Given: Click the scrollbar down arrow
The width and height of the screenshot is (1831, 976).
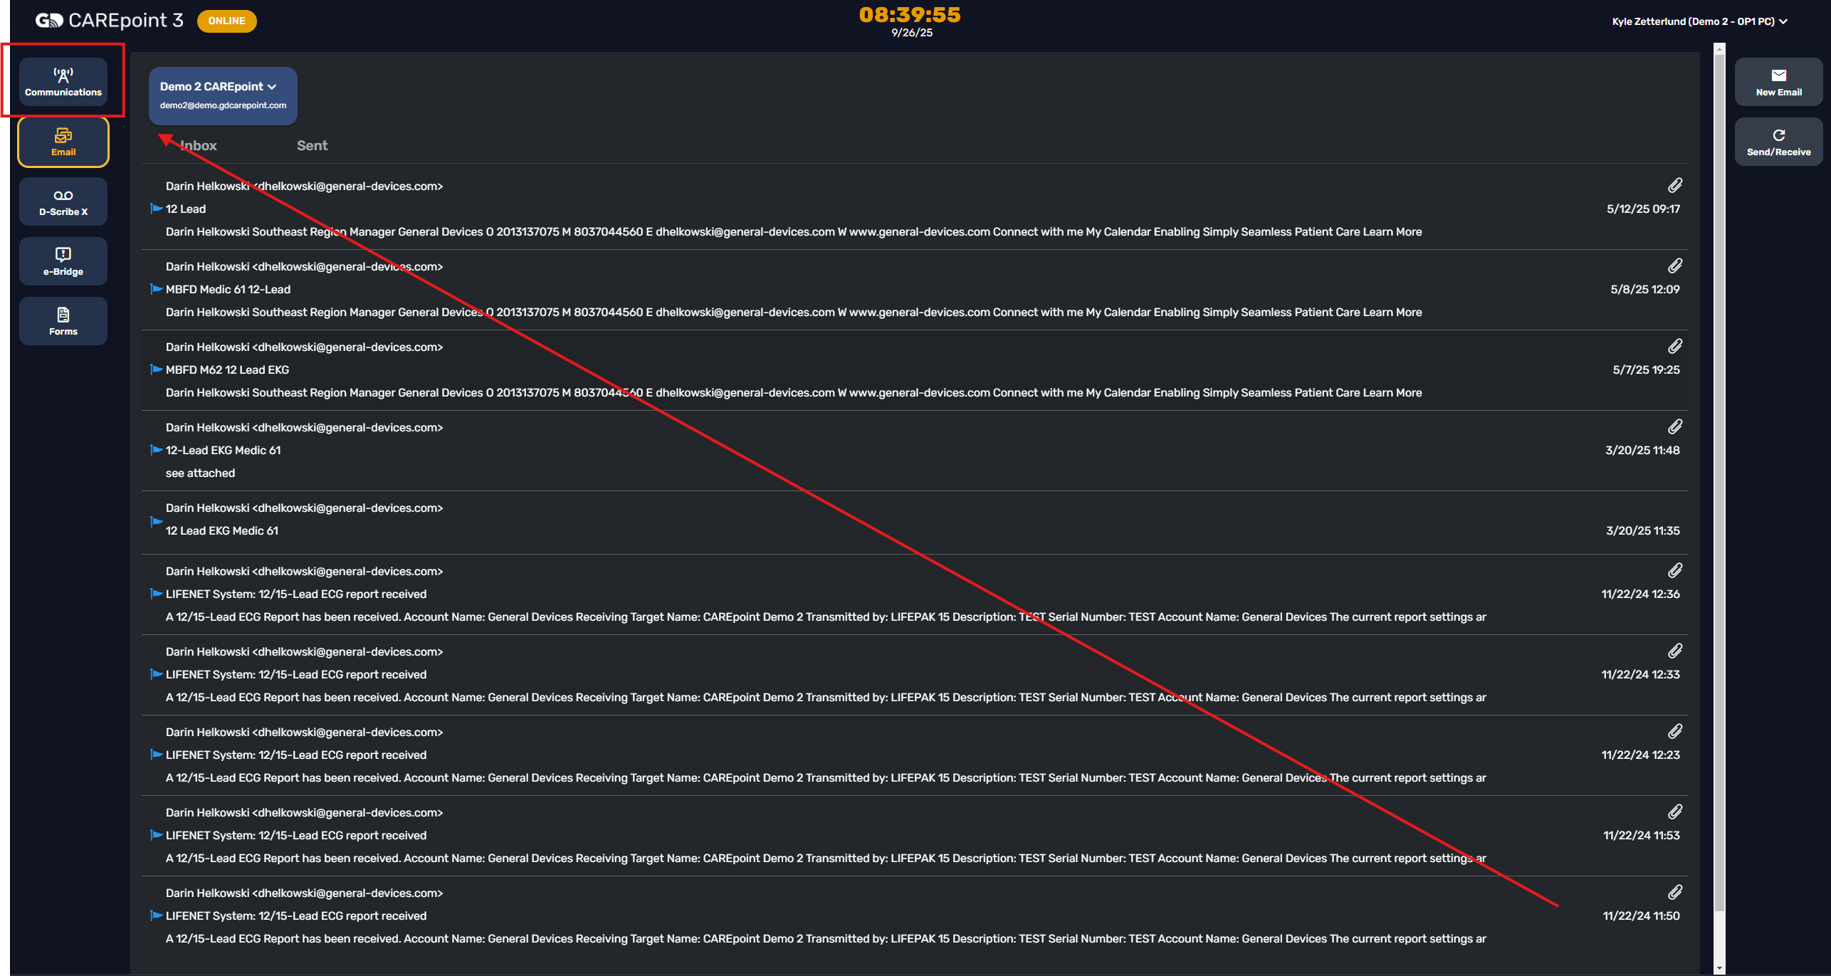Looking at the screenshot, I should click(1720, 968).
